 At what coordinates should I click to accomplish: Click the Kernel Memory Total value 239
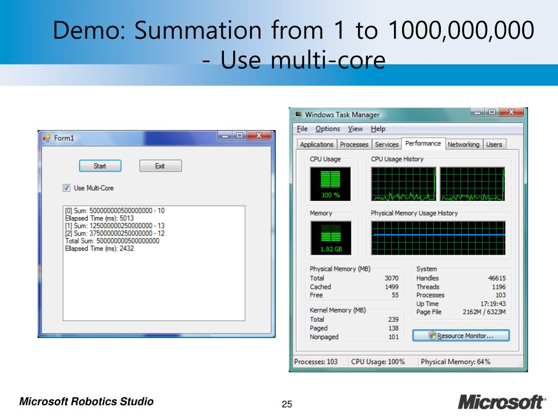pos(393,319)
